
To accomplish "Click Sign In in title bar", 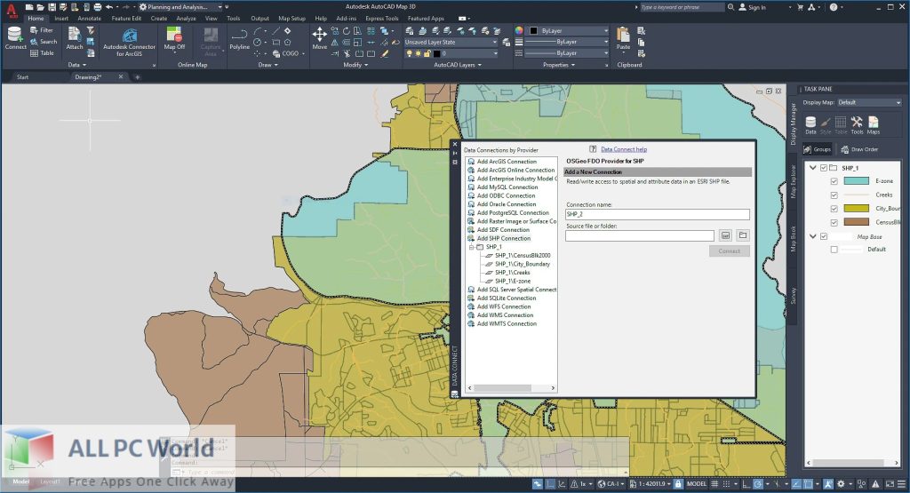I will coord(752,7).
